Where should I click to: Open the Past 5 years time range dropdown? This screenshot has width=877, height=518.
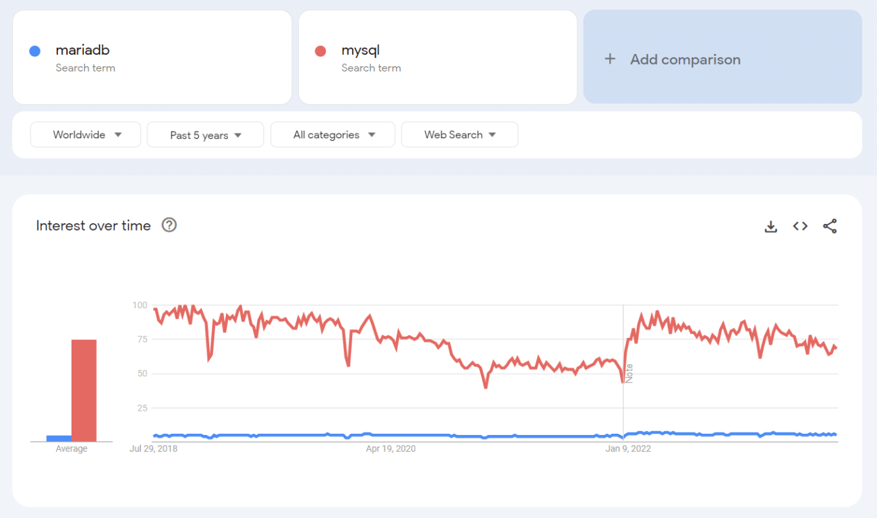205,134
